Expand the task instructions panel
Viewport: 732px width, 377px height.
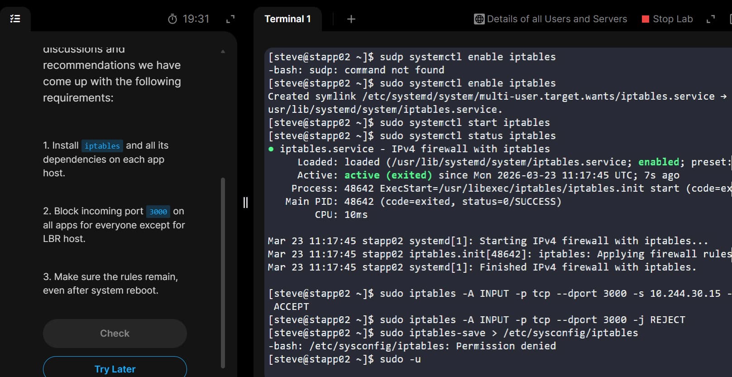(x=230, y=19)
